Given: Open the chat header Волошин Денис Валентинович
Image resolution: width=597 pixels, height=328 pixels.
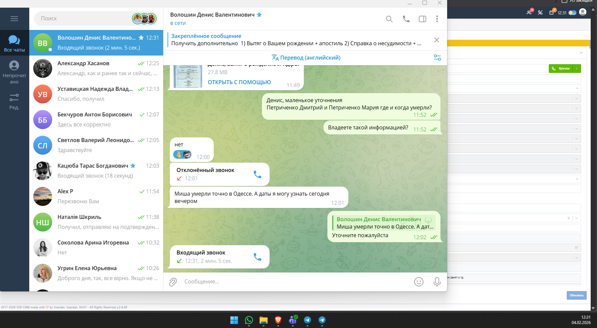Looking at the screenshot, I should (x=212, y=15).
